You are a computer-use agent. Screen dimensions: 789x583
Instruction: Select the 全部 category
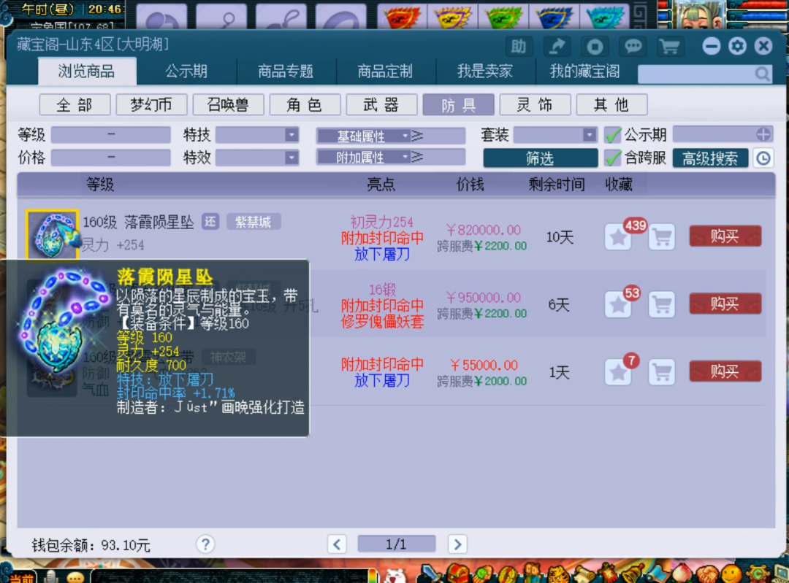coord(75,104)
